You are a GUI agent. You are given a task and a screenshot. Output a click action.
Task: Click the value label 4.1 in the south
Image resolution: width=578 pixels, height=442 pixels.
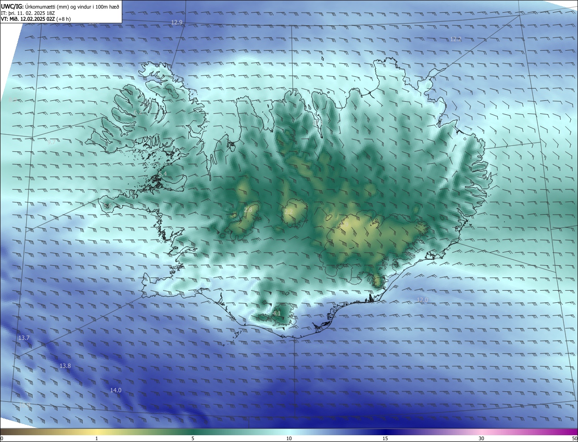[x=277, y=313]
